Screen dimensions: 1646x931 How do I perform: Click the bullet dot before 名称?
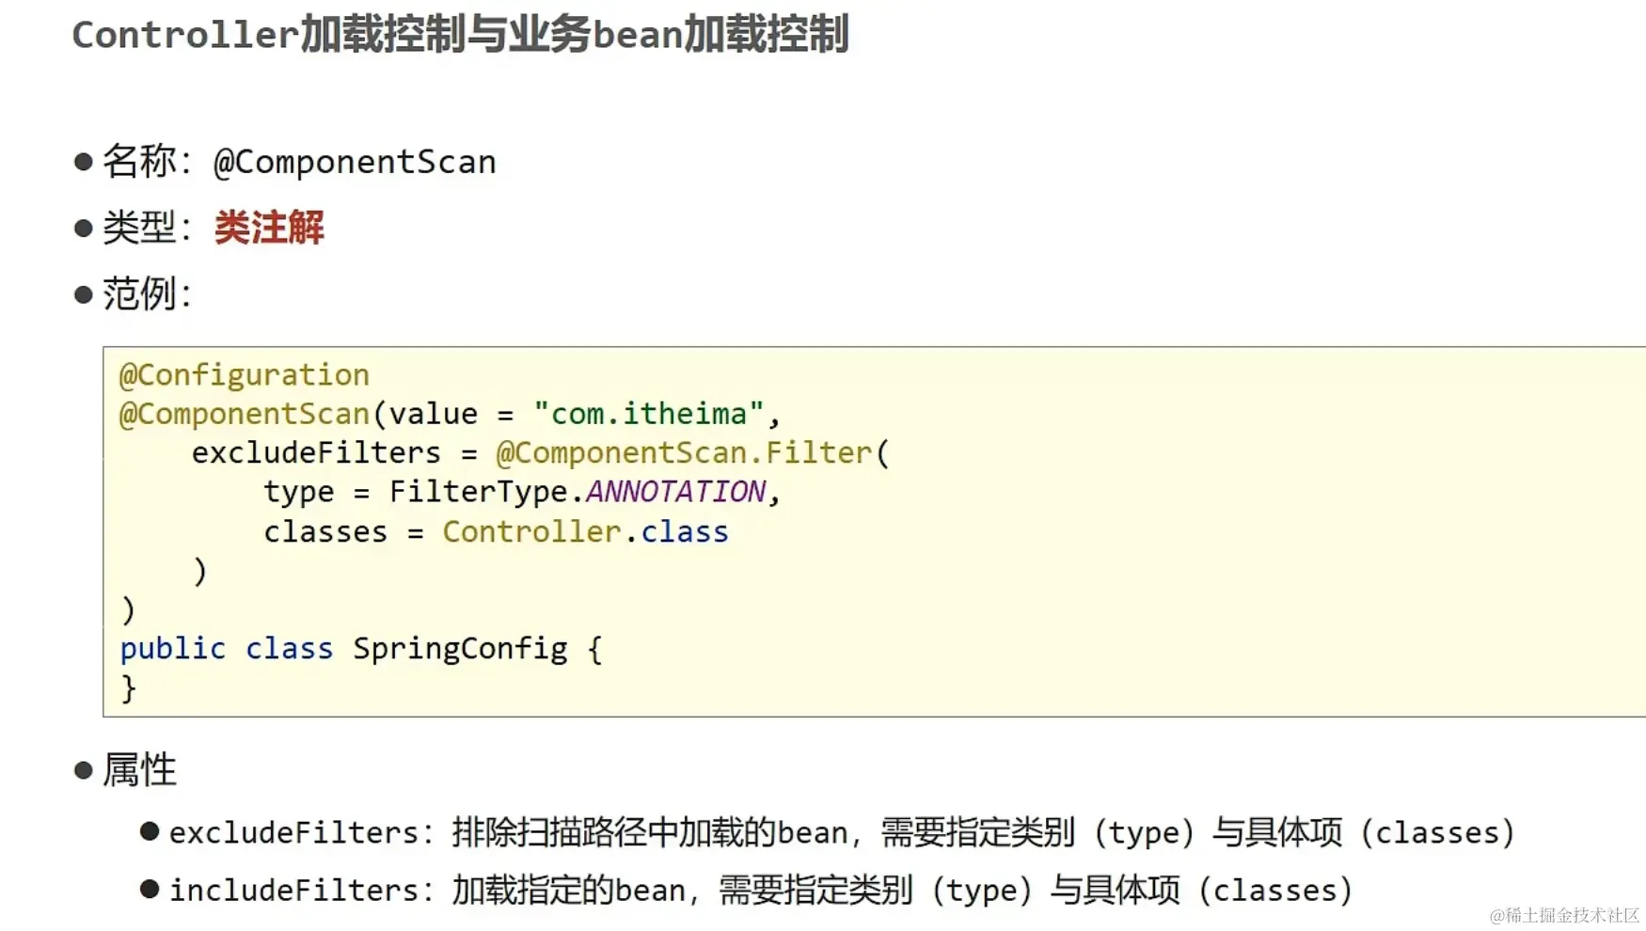[83, 162]
